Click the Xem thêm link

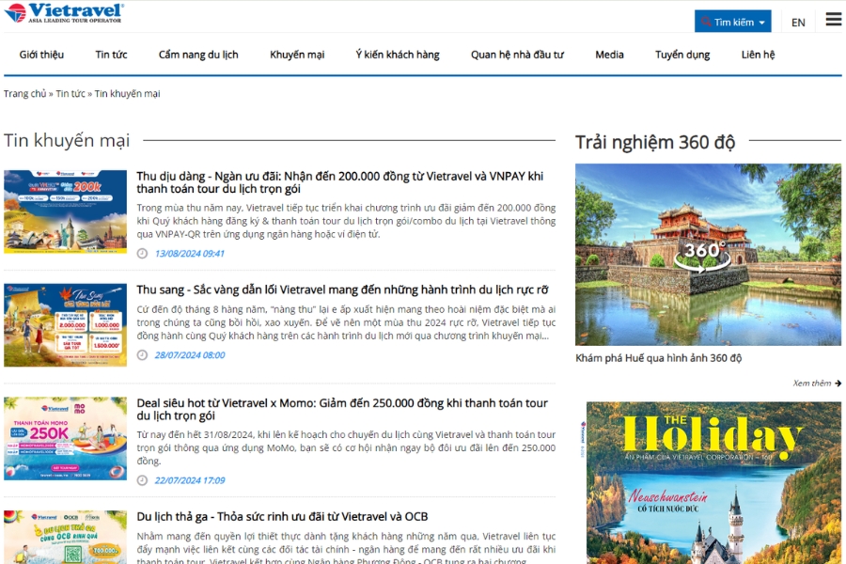pos(811,384)
